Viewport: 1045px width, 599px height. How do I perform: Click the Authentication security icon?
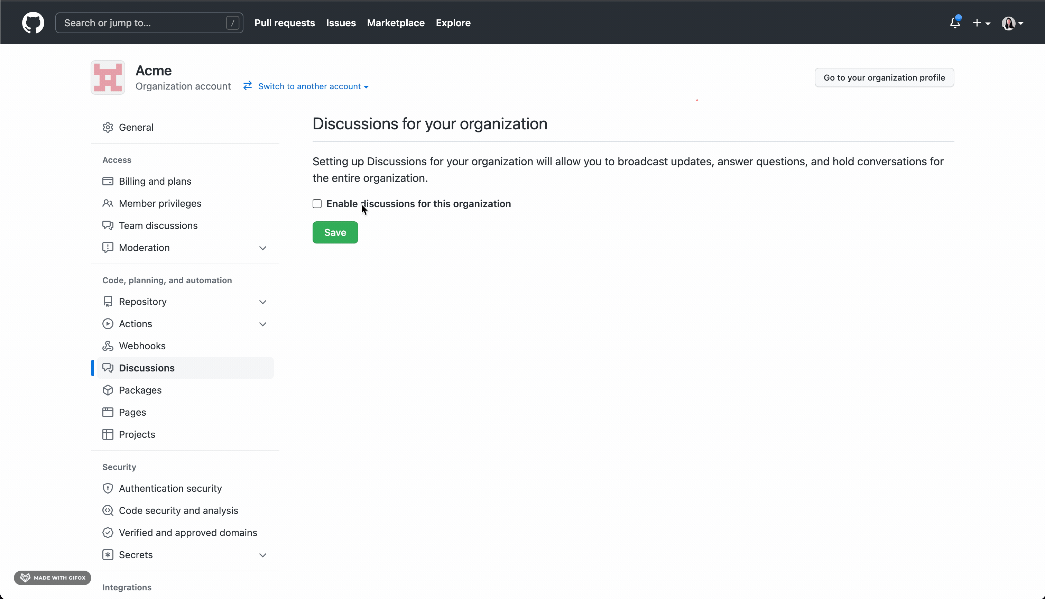pyautogui.click(x=107, y=488)
